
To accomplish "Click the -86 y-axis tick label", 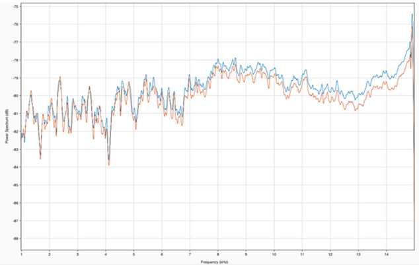I will click(x=16, y=202).
